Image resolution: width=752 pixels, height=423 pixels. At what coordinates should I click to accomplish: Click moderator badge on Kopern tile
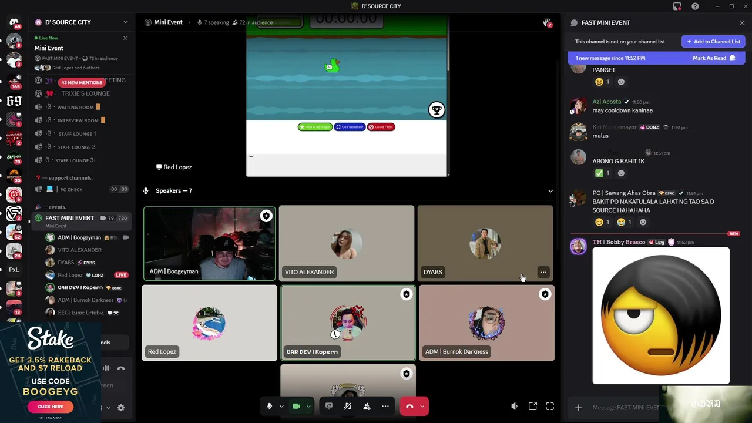coord(406,294)
